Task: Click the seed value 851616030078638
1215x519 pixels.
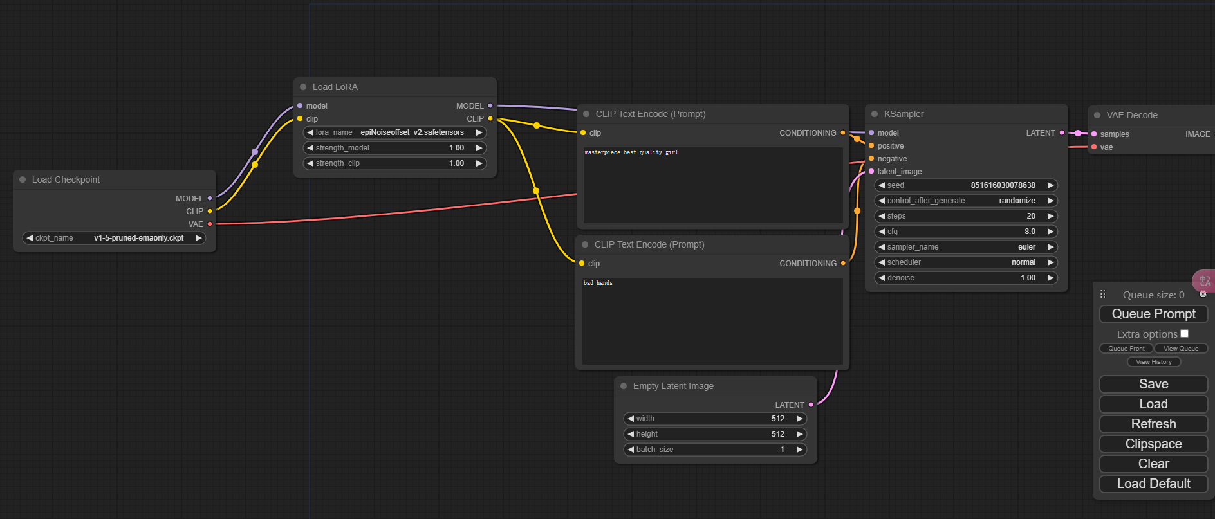Action: [1003, 185]
